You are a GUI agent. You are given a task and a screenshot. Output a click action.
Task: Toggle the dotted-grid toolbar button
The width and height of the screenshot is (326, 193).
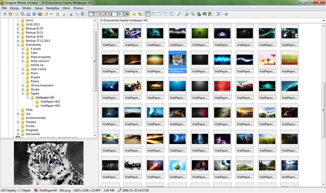(x=115, y=14)
